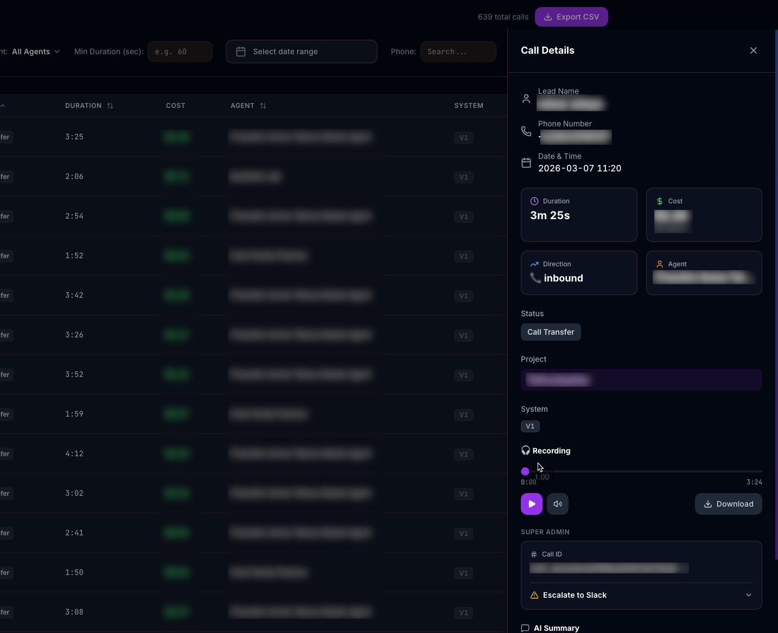Select the row with duration 3:08
This screenshot has width=778, height=633.
click(x=253, y=612)
